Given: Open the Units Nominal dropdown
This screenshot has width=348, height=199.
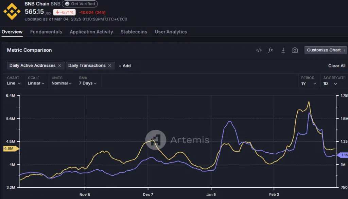Looking at the screenshot, I should click(x=62, y=83).
